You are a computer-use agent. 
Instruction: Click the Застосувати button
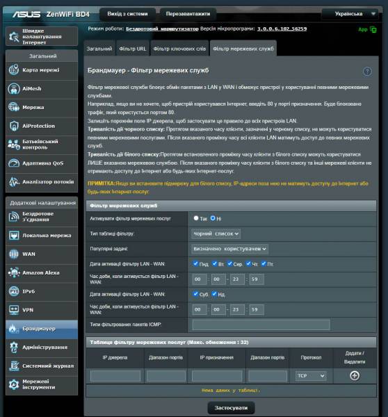click(x=231, y=408)
